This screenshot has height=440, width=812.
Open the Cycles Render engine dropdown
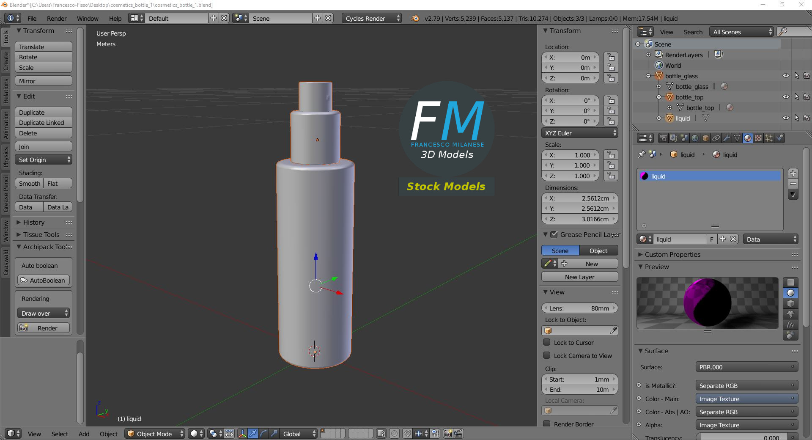pos(372,18)
